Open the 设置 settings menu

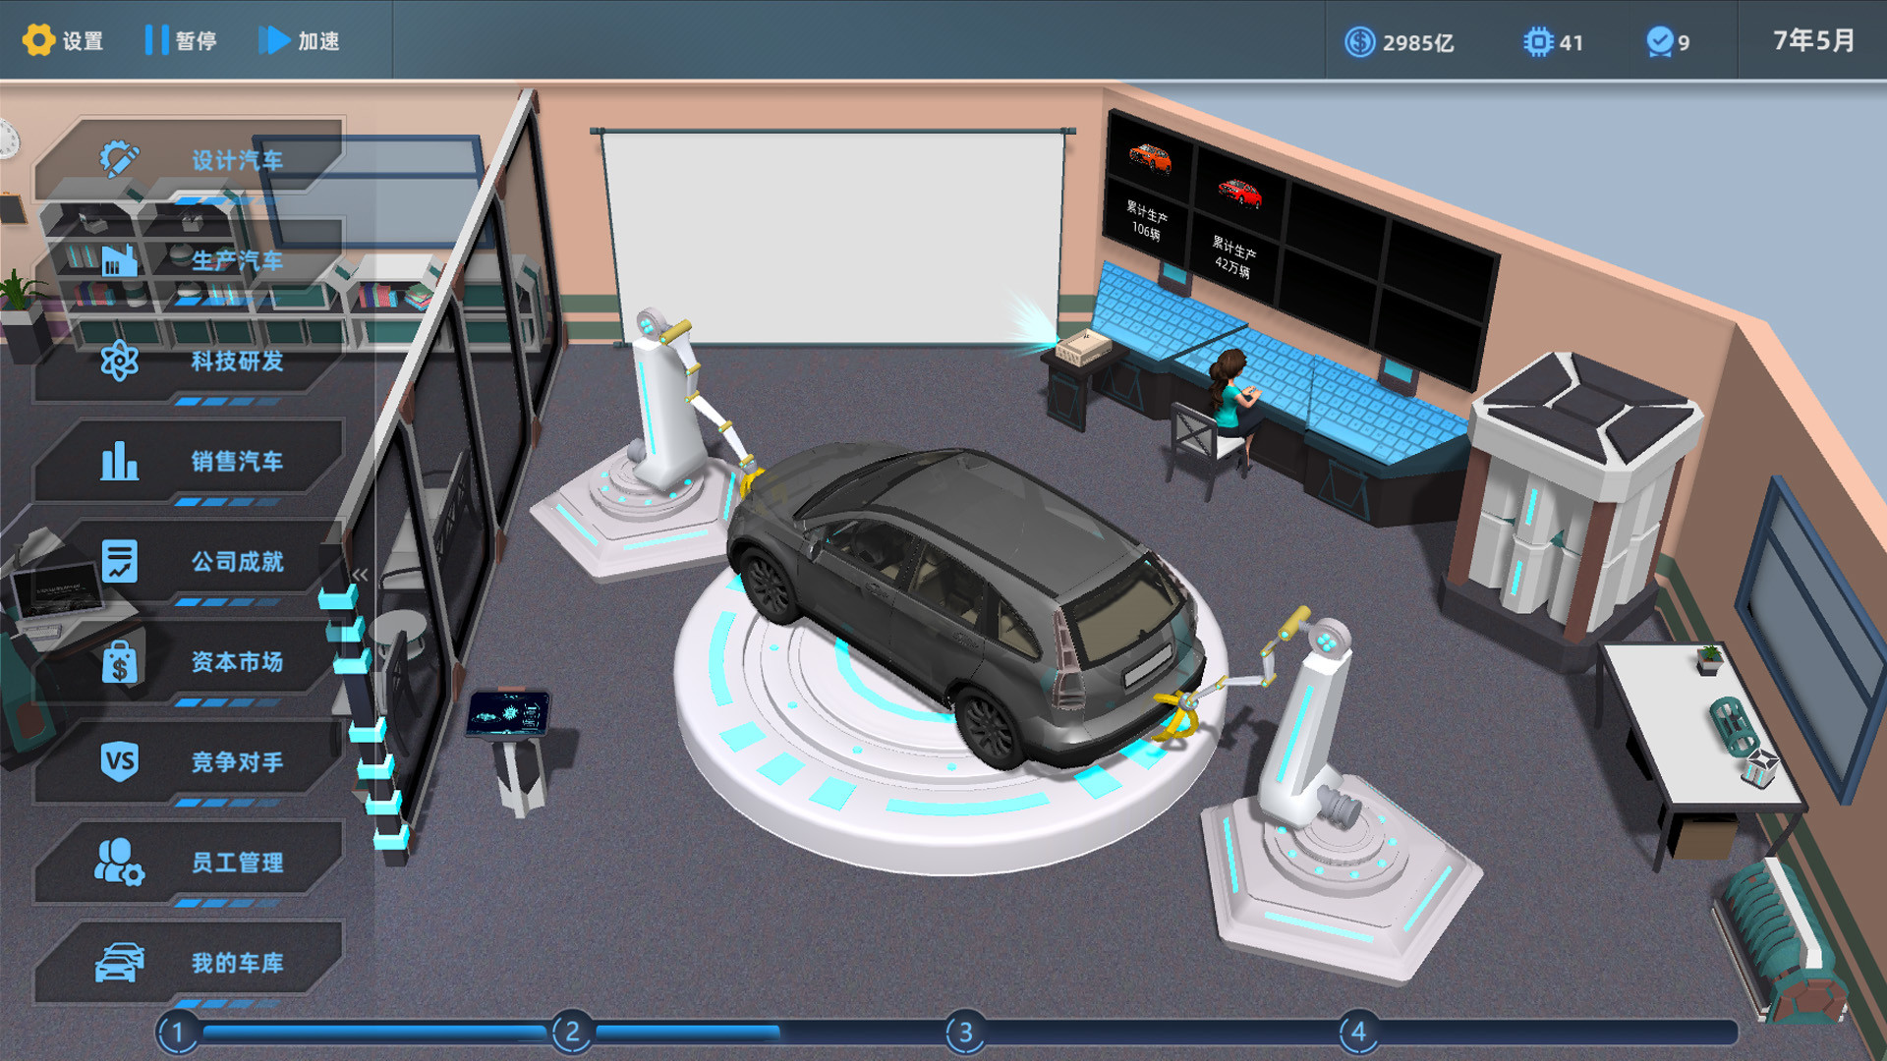(x=64, y=40)
